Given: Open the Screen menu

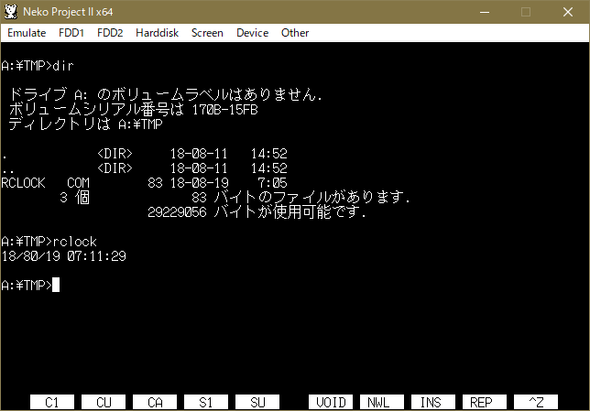Looking at the screenshot, I should point(207,33).
